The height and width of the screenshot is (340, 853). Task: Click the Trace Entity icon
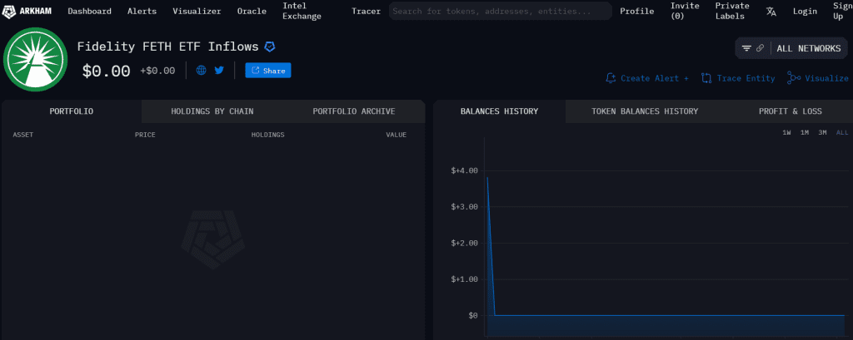click(706, 78)
